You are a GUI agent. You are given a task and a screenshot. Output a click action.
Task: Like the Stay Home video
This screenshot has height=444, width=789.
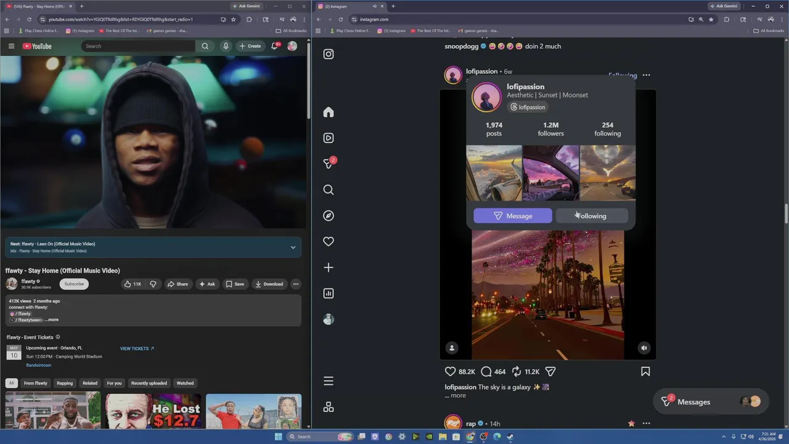point(133,284)
